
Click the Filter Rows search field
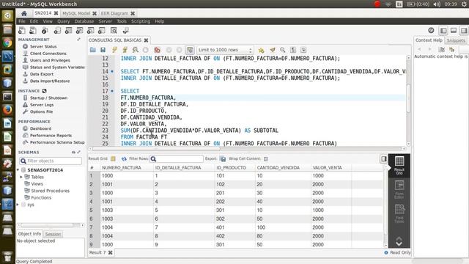177,158
